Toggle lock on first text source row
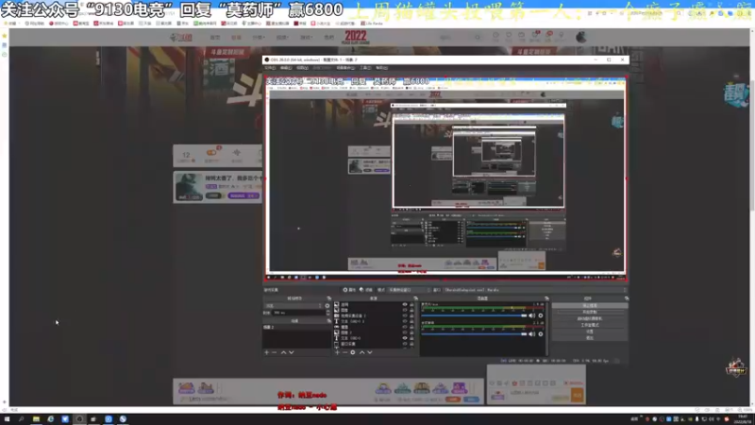This screenshot has width=755, height=425. (x=411, y=321)
